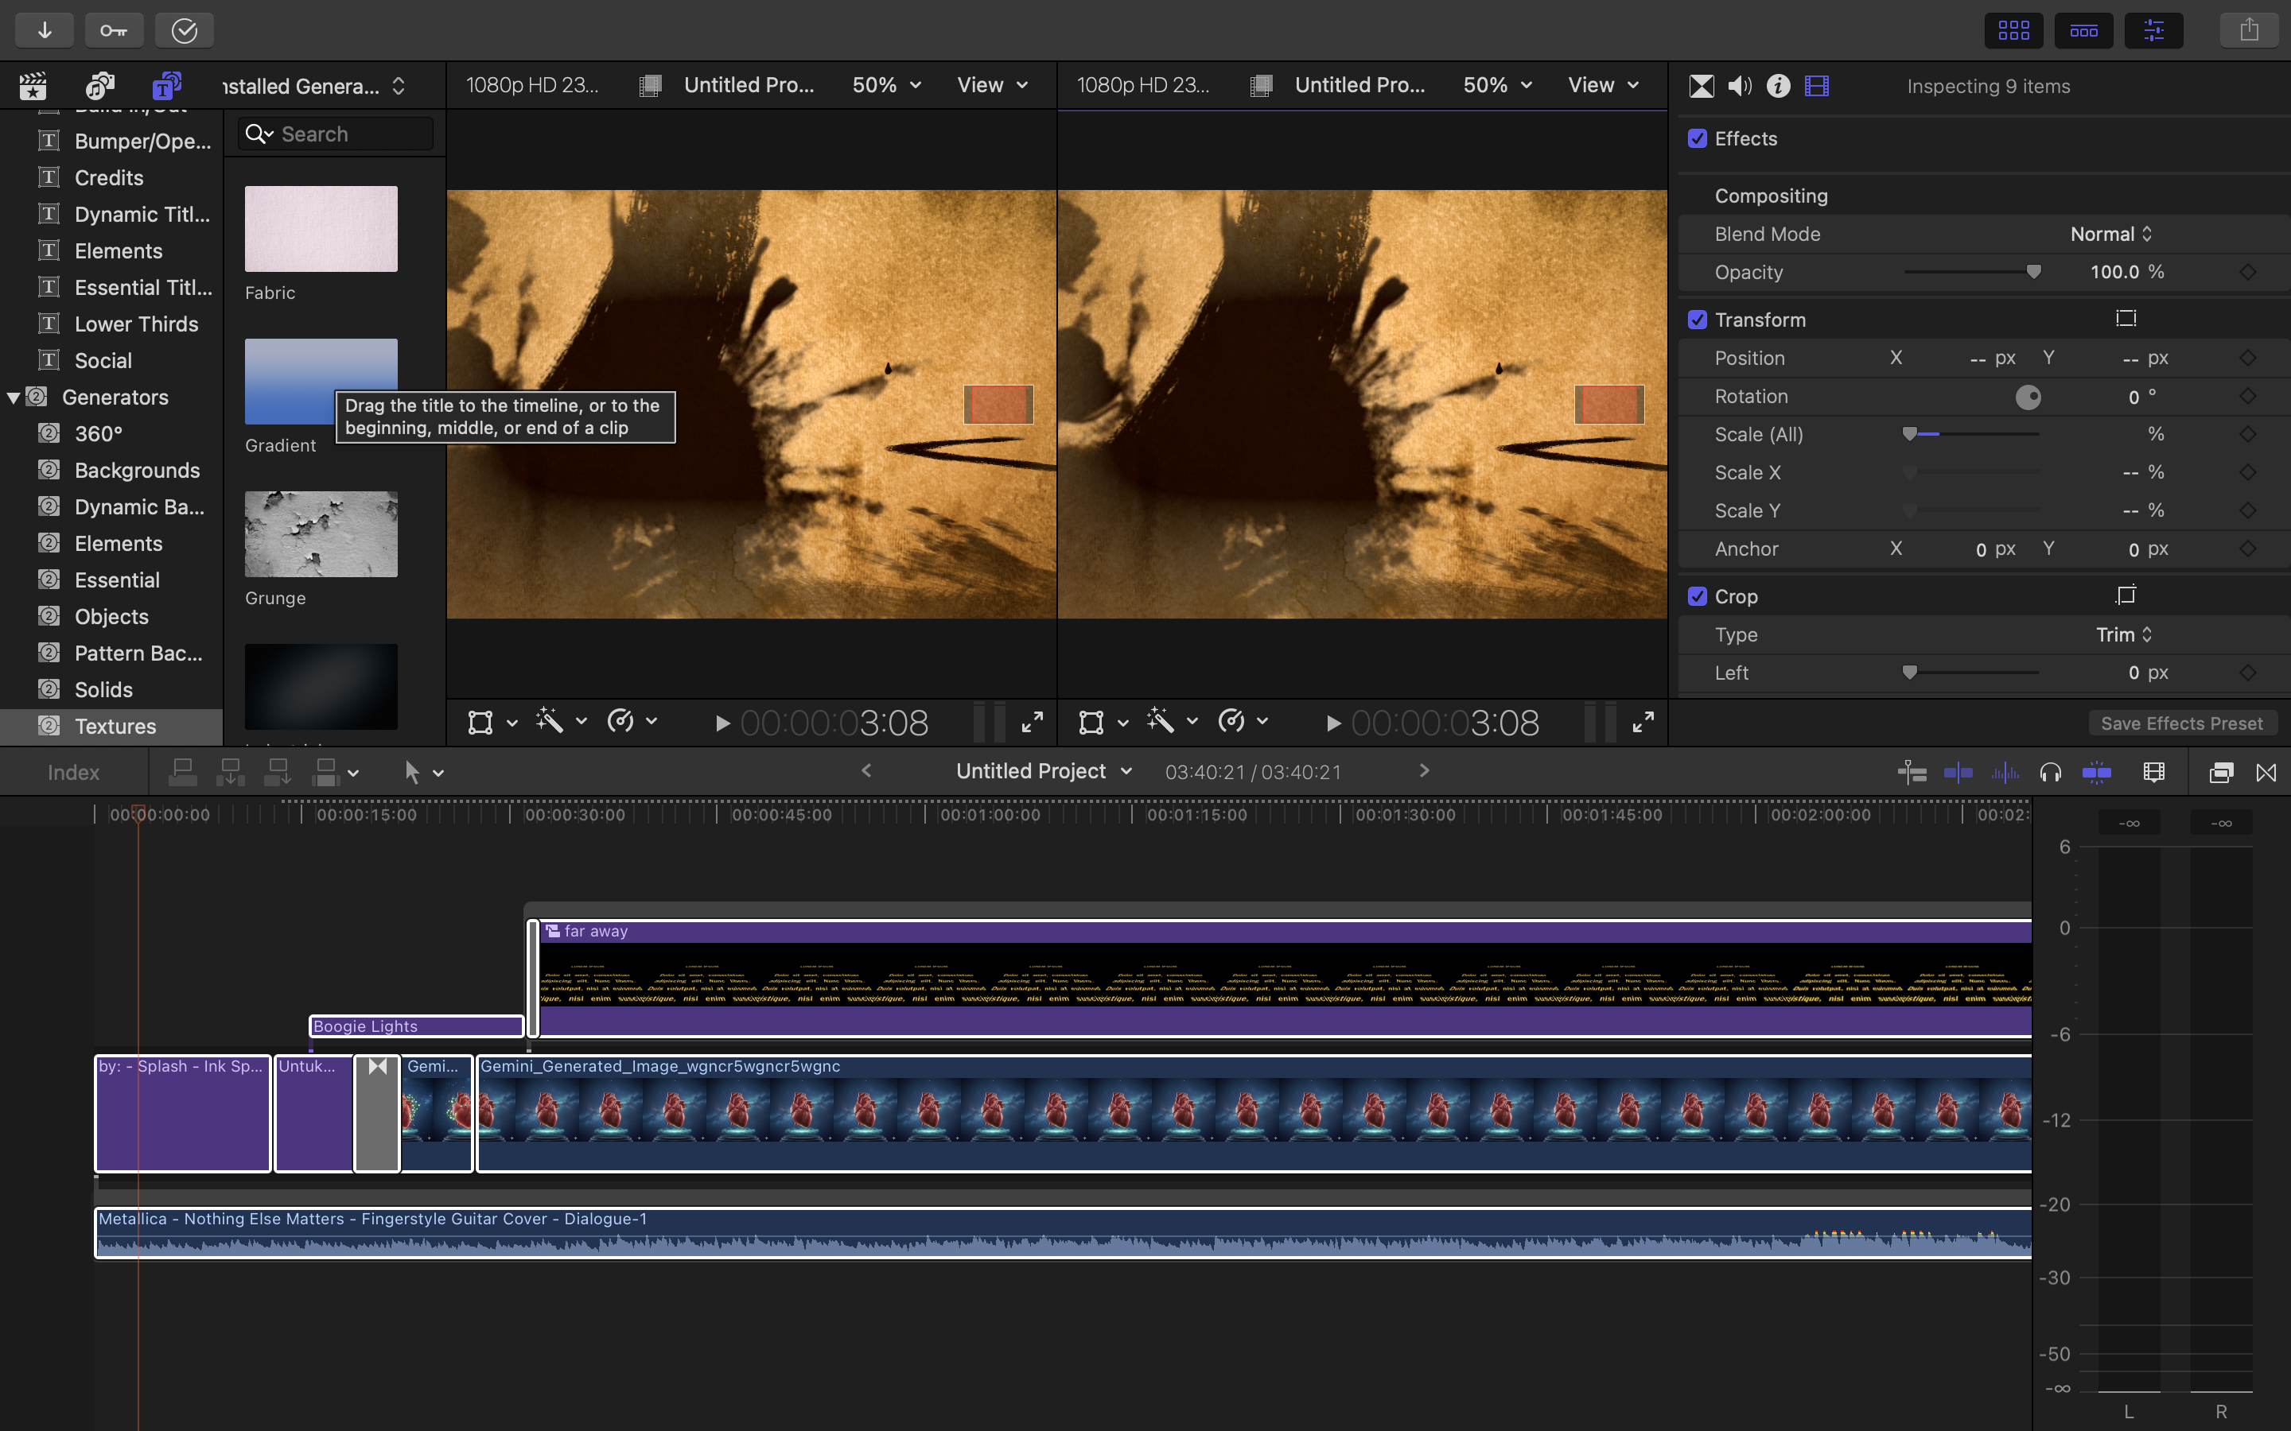Open the Photos and Audio sidebar
The height and width of the screenshot is (1431, 2291).
(99, 86)
